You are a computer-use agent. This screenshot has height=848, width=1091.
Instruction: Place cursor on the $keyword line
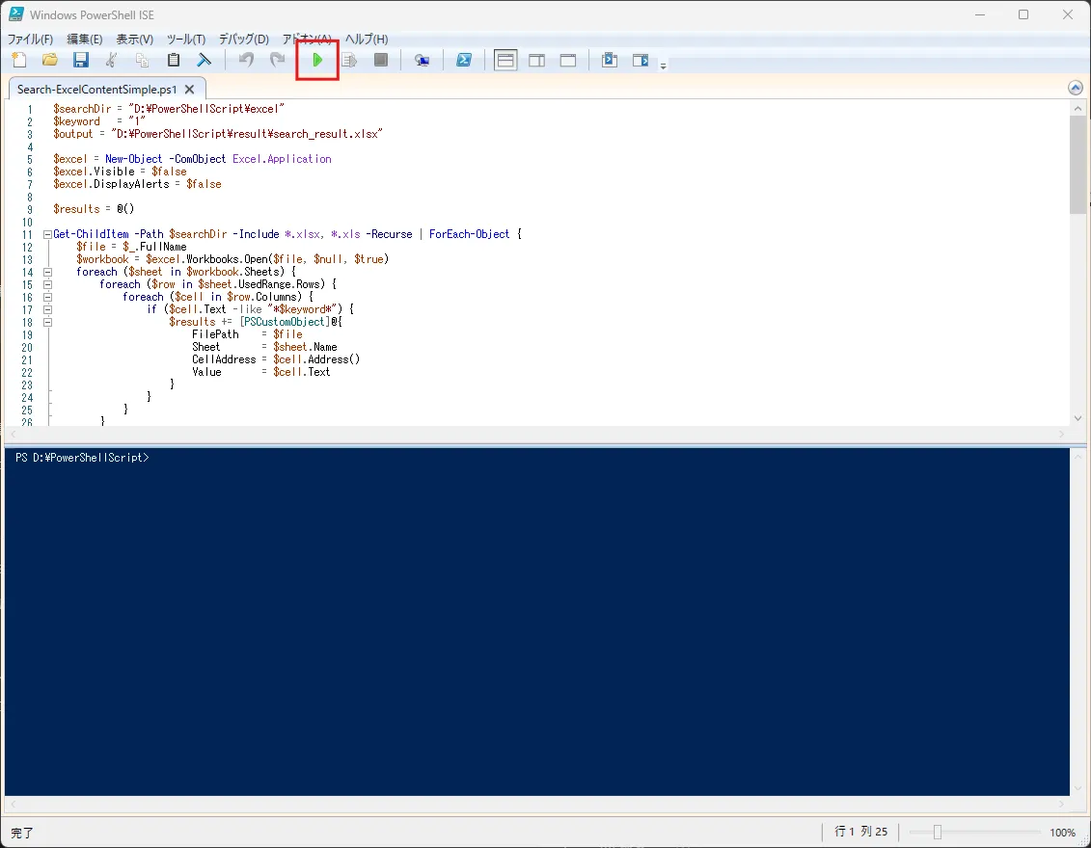point(98,121)
